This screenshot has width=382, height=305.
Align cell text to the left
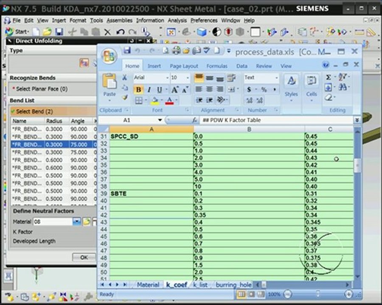click(199, 89)
